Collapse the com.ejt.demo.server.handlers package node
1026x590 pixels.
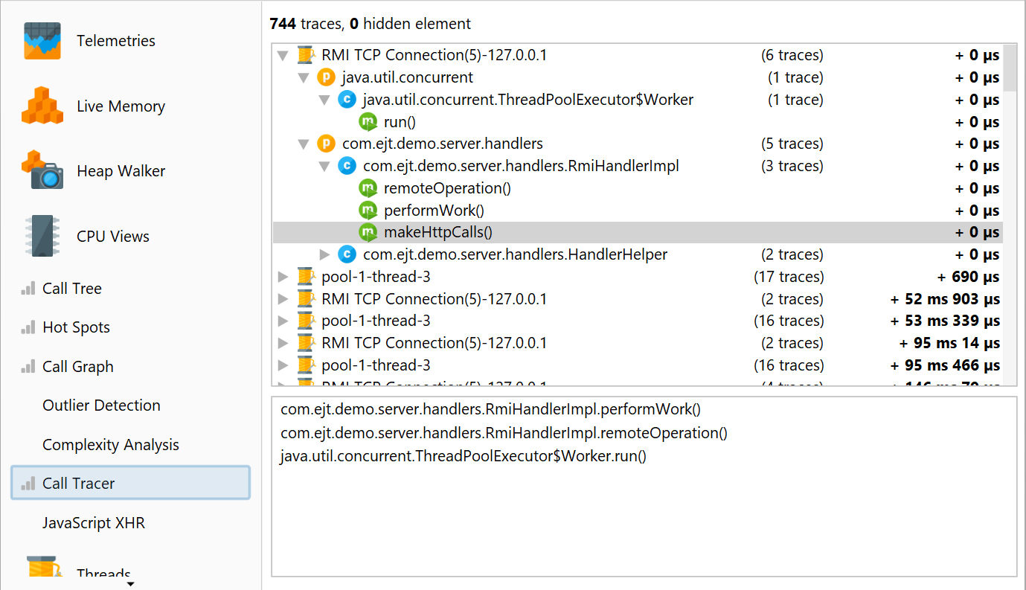click(x=303, y=144)
